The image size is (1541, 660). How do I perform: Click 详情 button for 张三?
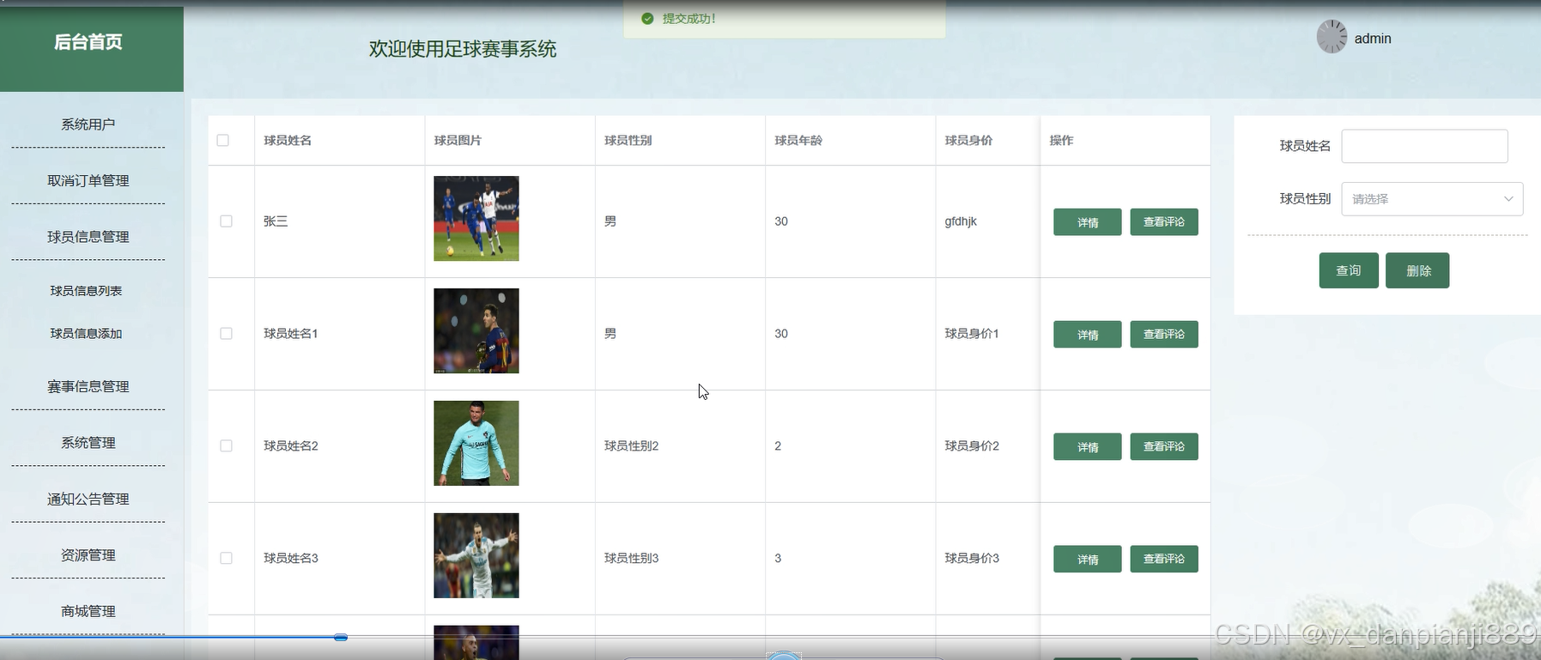pos(1088,222)
